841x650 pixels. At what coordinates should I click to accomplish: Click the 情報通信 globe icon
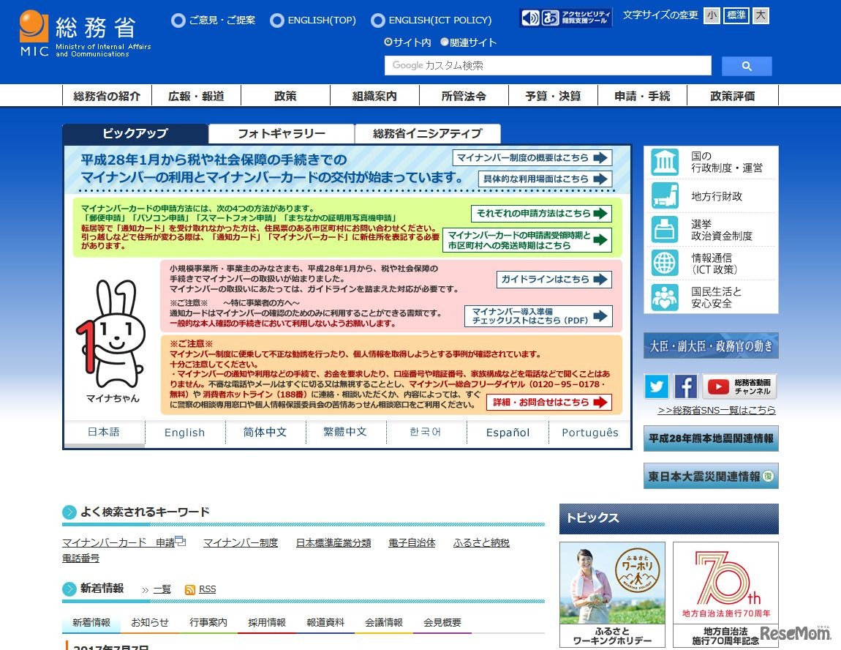click(x=665, y=264)
